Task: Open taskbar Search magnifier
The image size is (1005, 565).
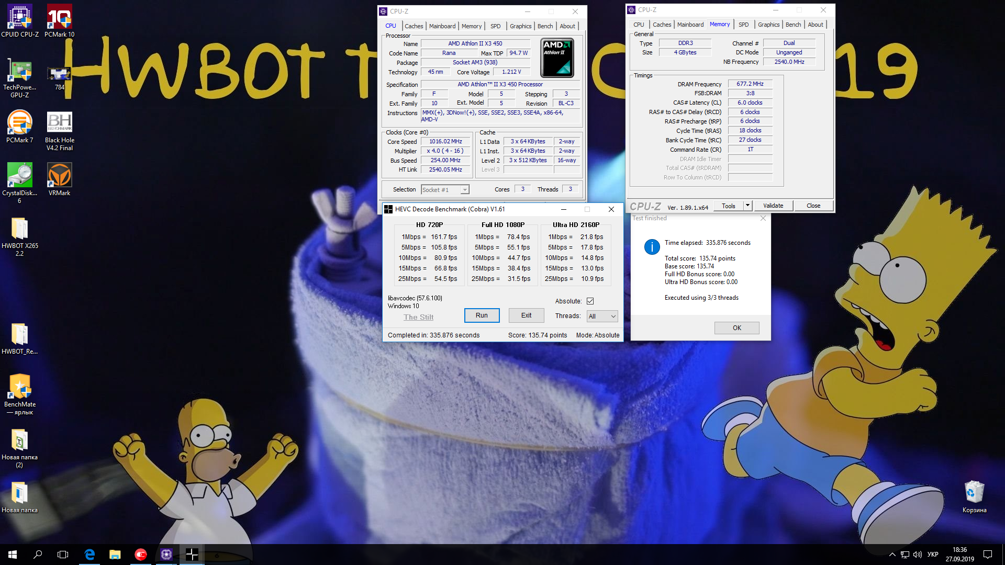Action: coord(38,555)
